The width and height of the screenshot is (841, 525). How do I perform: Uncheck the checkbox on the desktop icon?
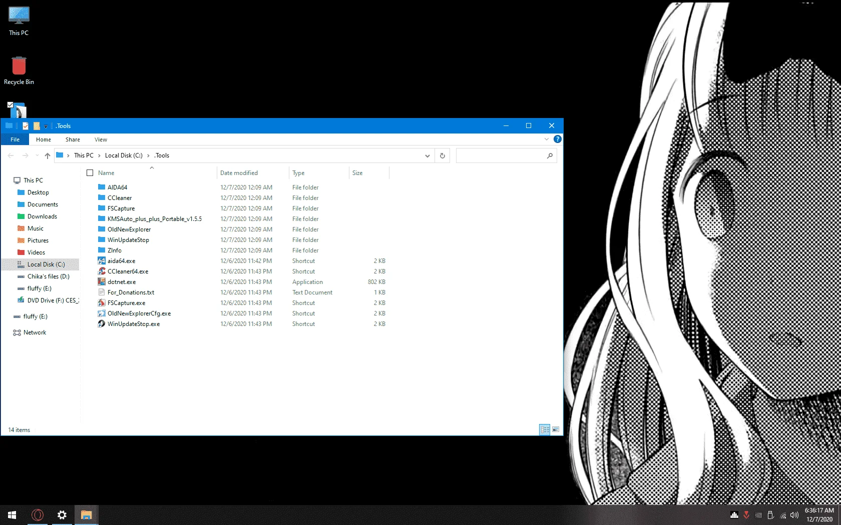pyautogui.click(x=10, y=105)
